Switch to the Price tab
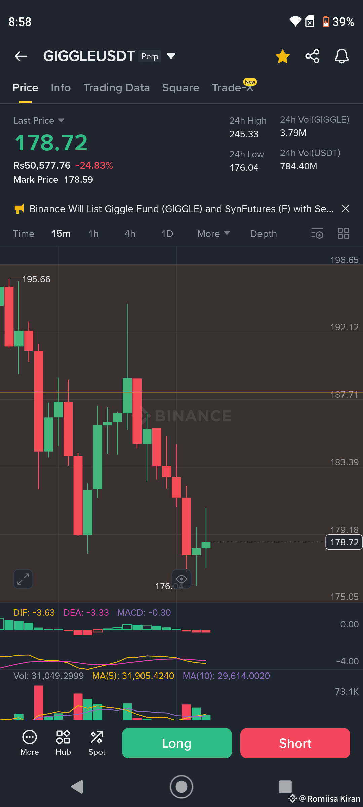 click(x=25, y=88)
